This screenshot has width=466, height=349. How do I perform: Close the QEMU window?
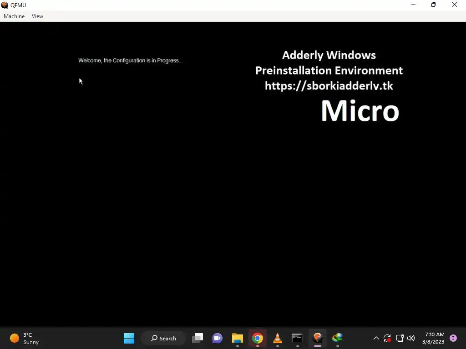coord(455,5)
